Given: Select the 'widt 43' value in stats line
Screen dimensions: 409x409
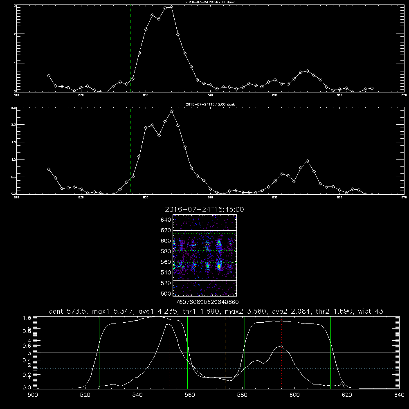Looking at the screenshot, I should (x=371, y=311).
